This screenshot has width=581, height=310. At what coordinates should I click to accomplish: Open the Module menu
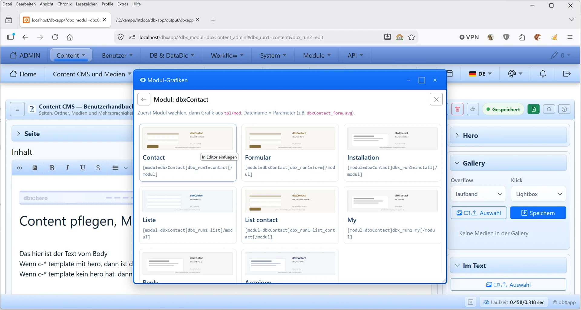(317, 56)
